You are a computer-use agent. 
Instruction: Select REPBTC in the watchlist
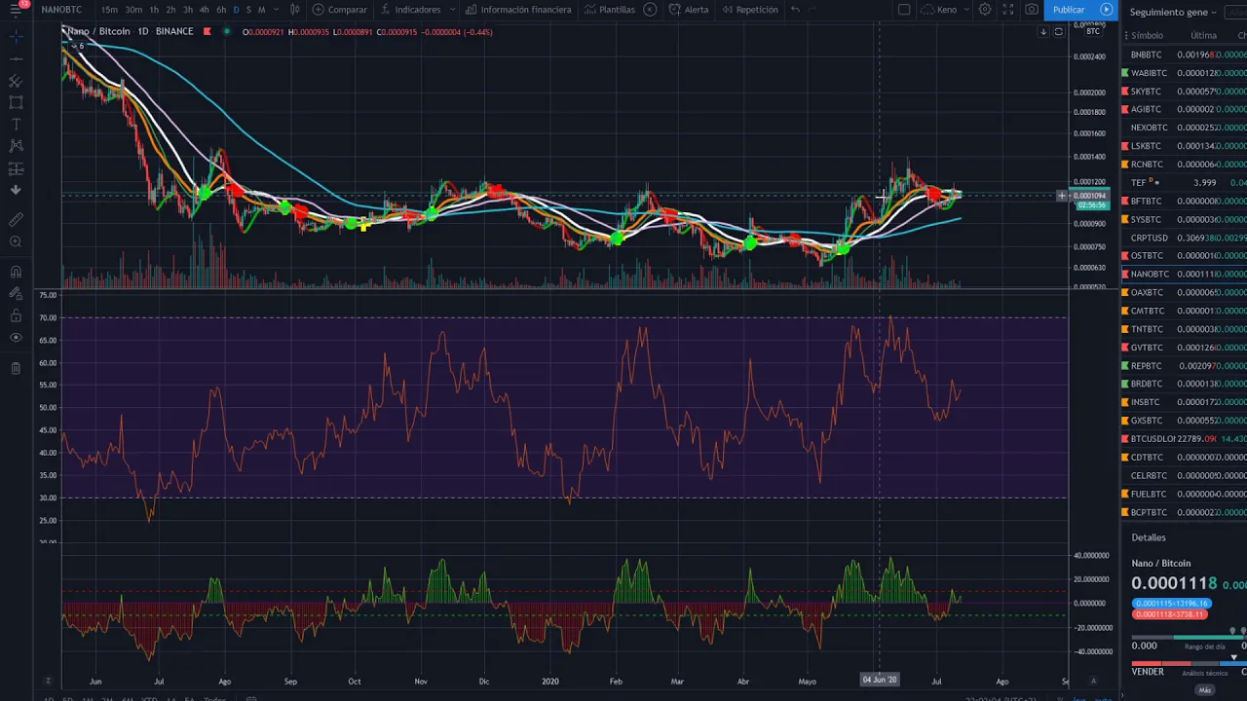[1184, 365]
